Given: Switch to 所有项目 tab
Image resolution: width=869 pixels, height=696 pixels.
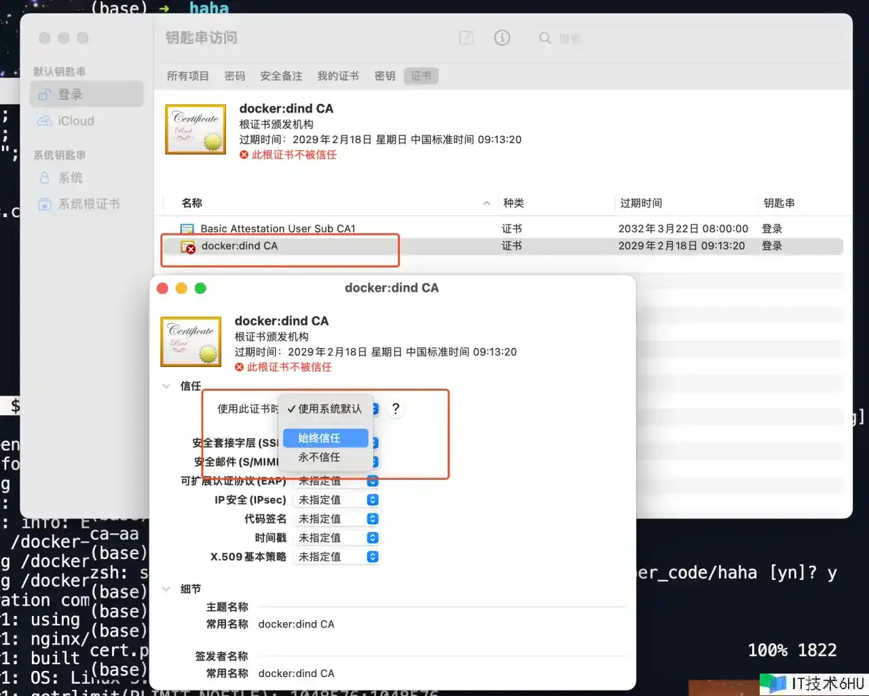Looking at the screenshot, I should click(188, 76).
